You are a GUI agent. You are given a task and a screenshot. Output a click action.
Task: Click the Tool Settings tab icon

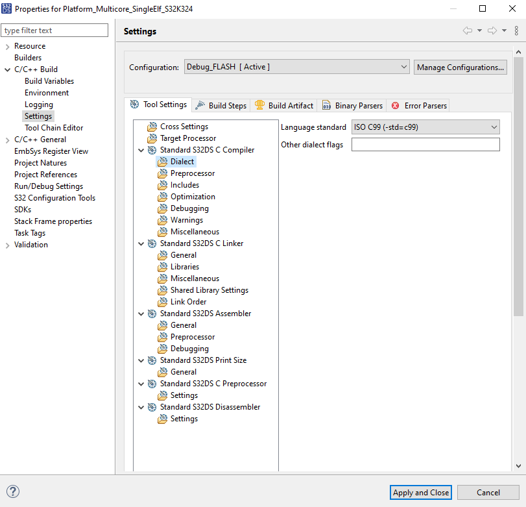click(134, 105)
